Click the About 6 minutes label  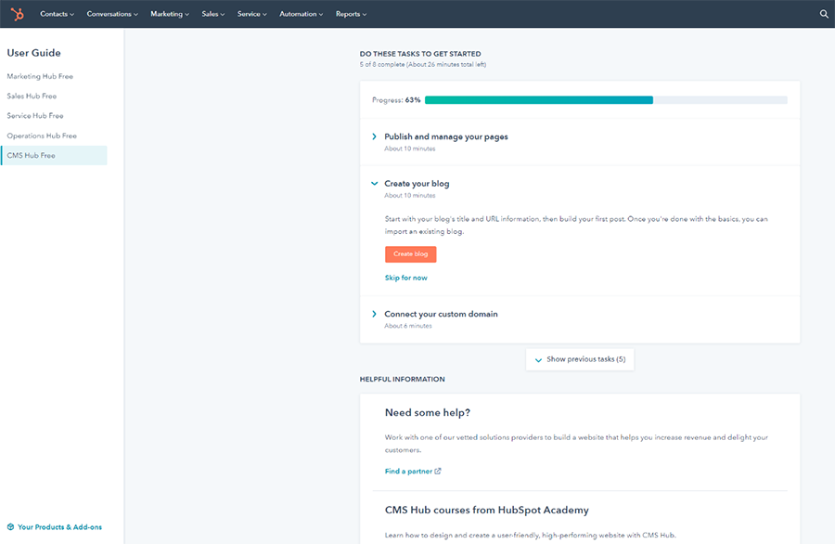[408, 326]
